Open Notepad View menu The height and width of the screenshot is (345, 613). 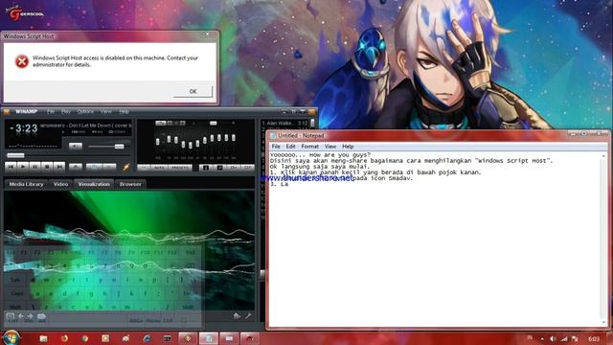pos(330,147)
